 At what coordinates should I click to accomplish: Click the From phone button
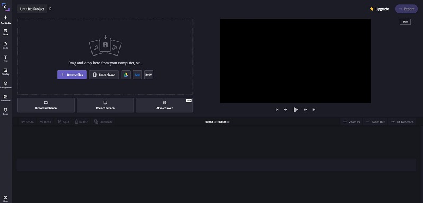(x=104, y=75)
